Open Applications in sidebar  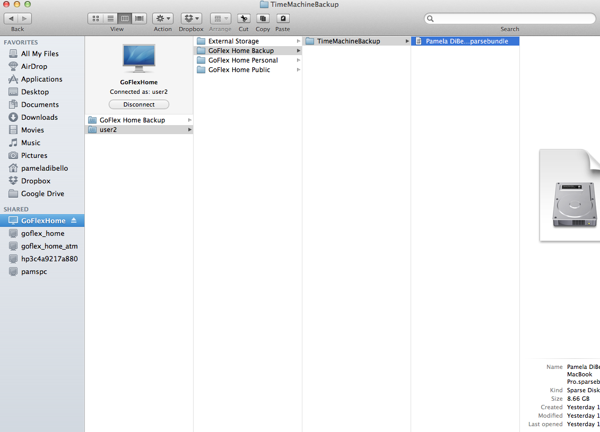[42, 79]
